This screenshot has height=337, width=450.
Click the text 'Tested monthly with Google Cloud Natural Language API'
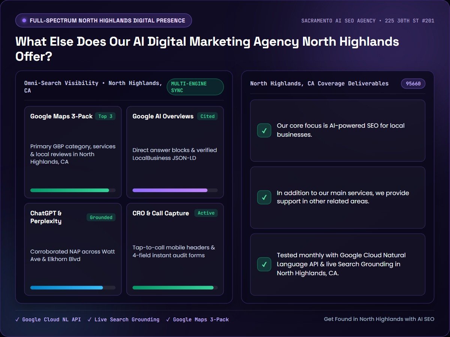(x=341, y=264)
